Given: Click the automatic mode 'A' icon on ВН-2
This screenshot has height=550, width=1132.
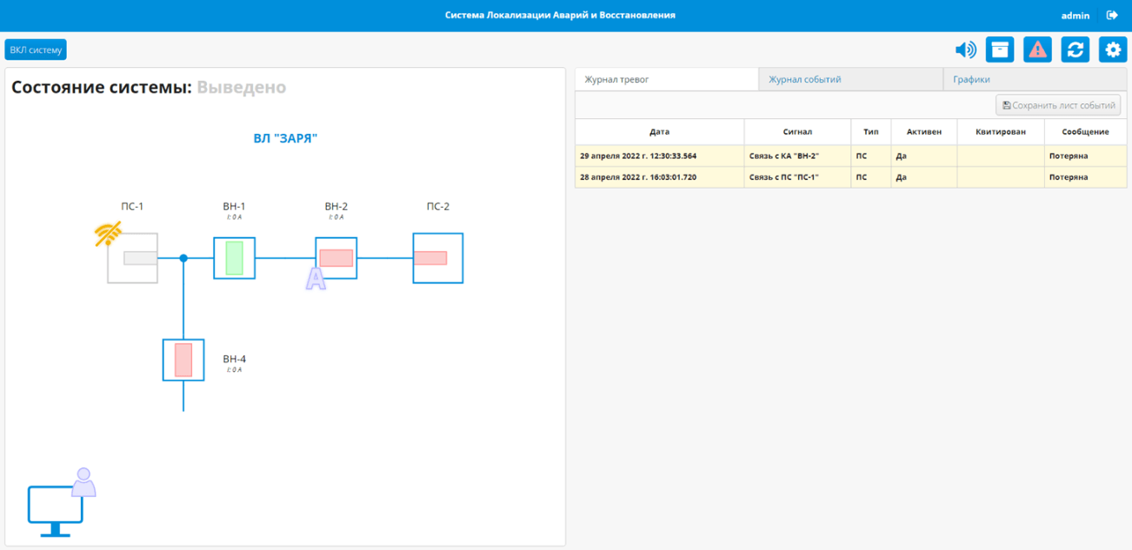Looking at the screenshot, I should [x=316, y=278].
